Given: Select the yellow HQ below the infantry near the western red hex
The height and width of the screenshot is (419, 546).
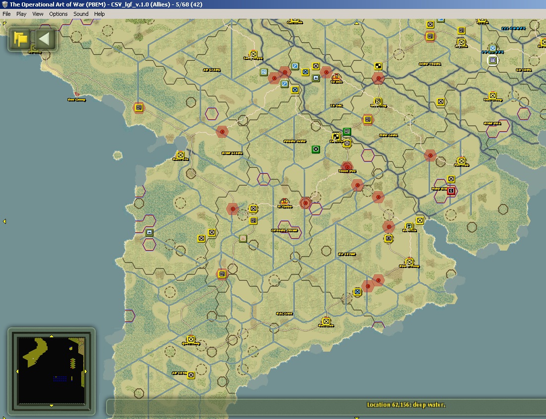Looking at the screenshot, I should (253, 220).
